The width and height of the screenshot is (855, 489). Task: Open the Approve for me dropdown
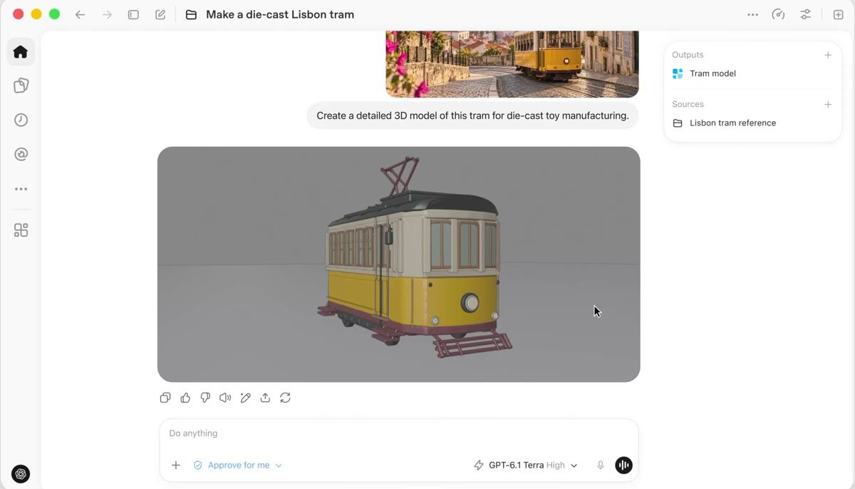pyautogui.click(x=238, y=465)
